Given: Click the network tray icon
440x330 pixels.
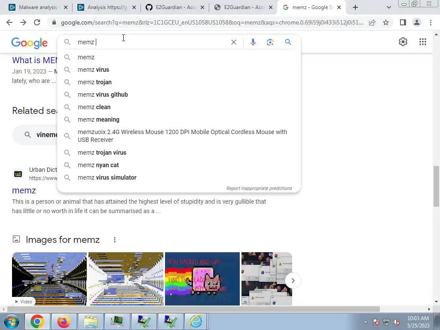Looking at the screenshot, I should point(386,322).
